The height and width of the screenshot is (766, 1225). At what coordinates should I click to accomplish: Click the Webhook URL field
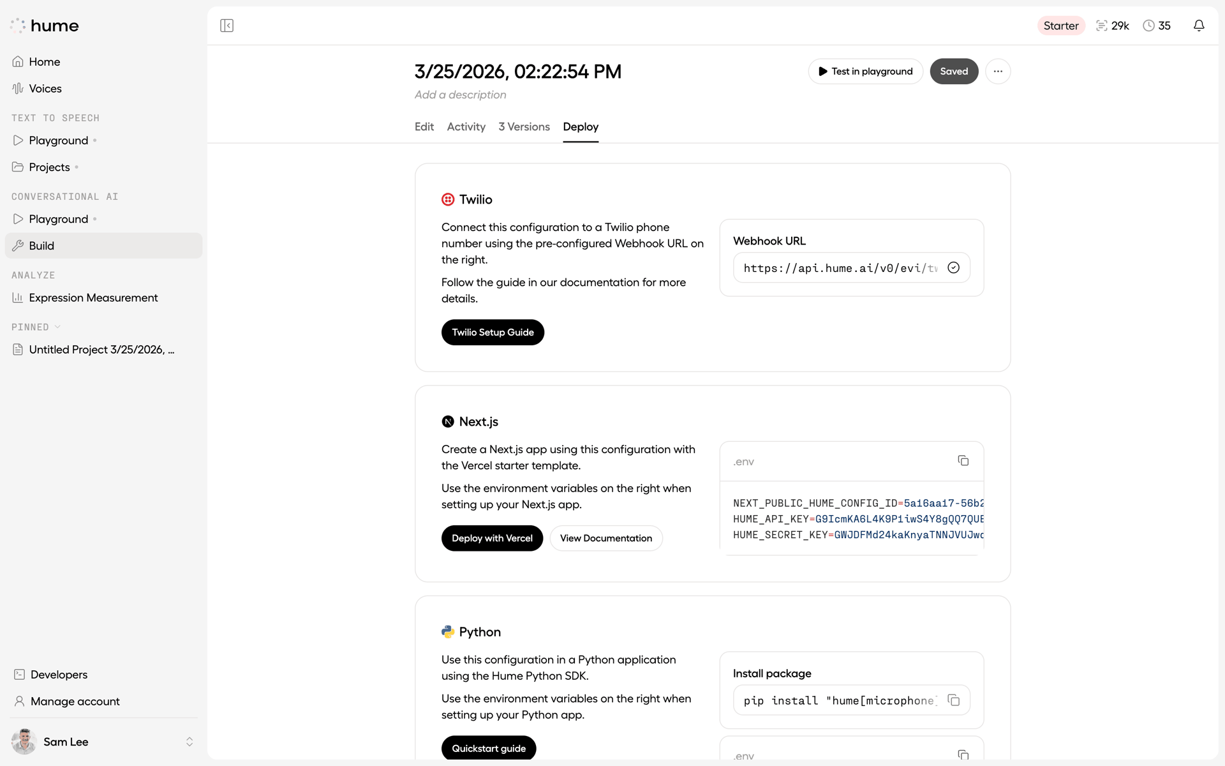pyautogui.click(x=851, y=267)
